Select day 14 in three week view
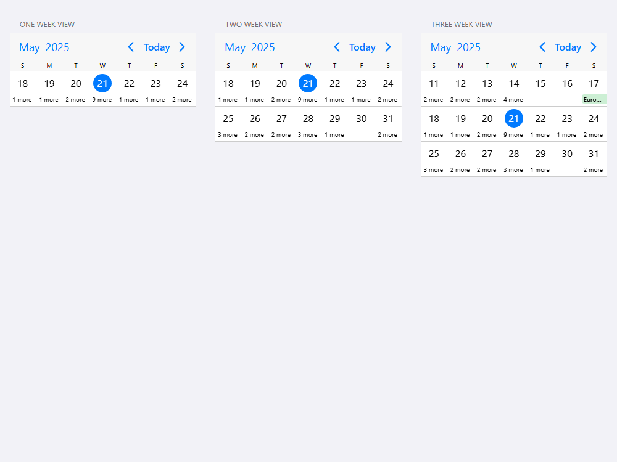This screenshot has width=617, height=462. tap(514, 83)
